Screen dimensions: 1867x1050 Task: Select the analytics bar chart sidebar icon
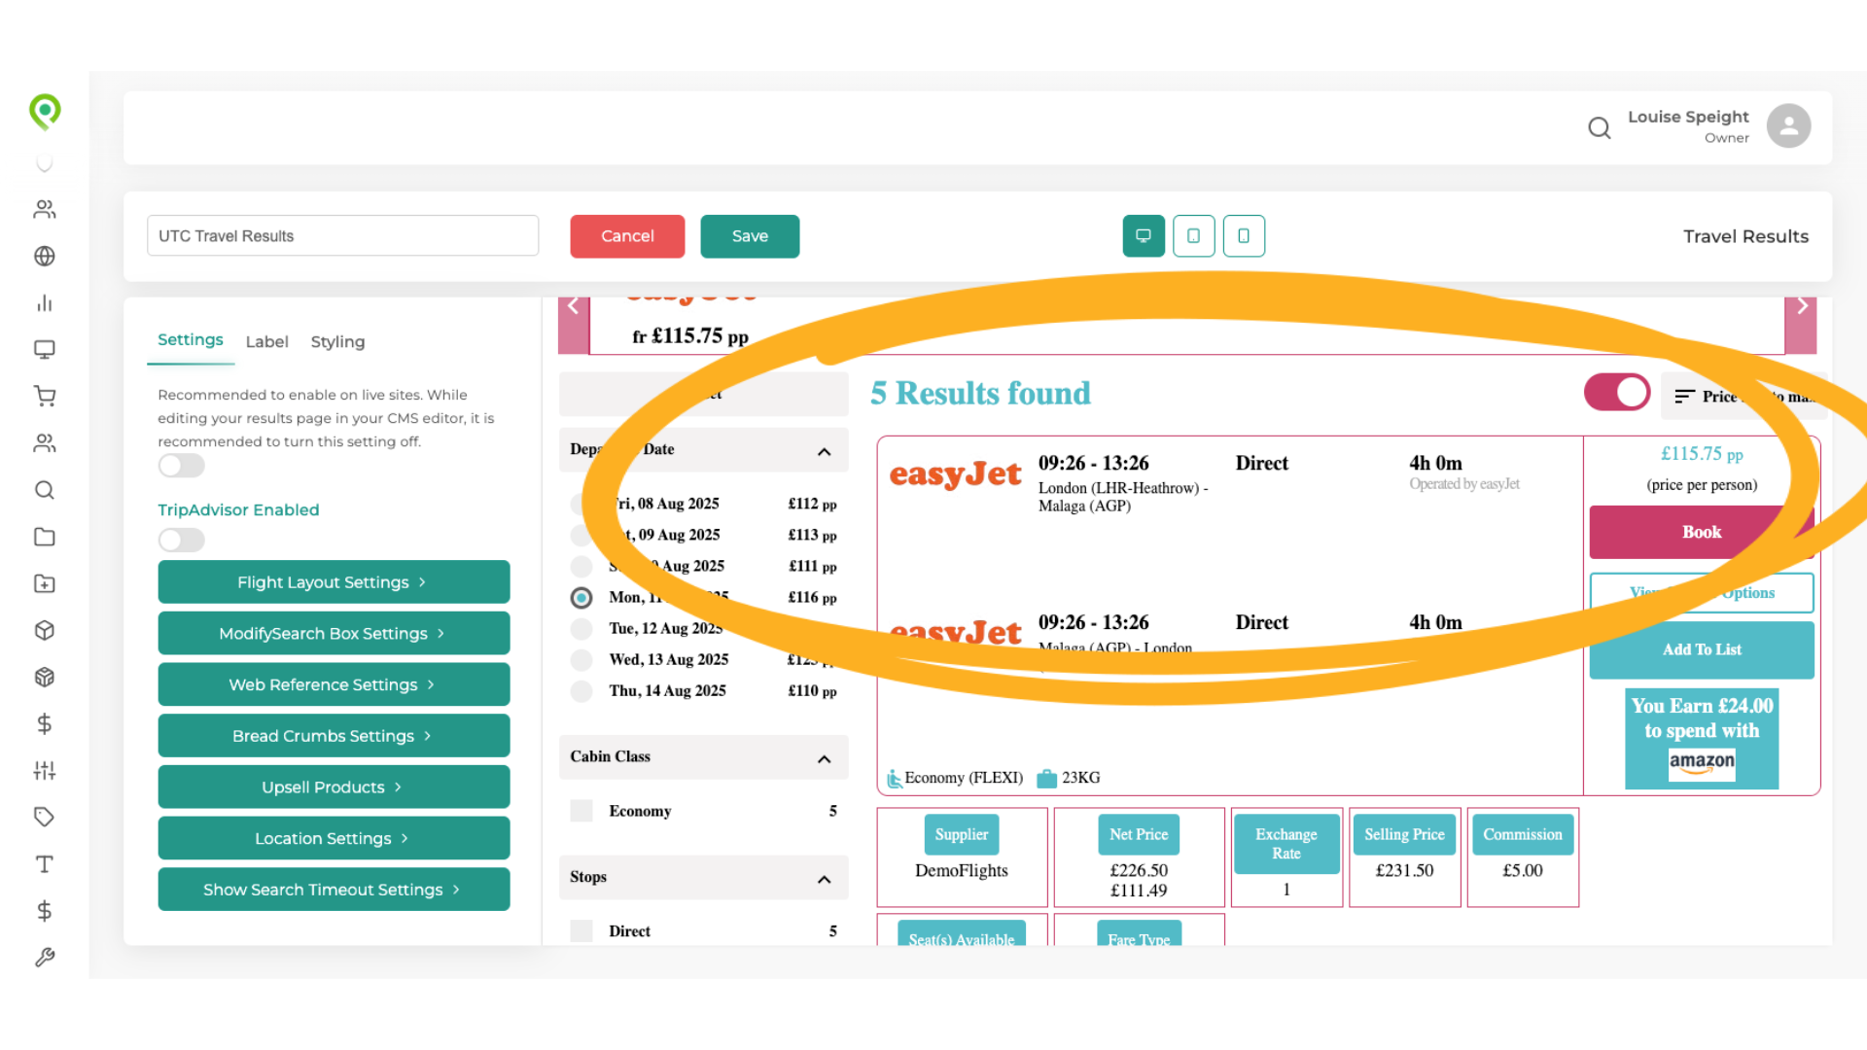(x=45, y=302)
